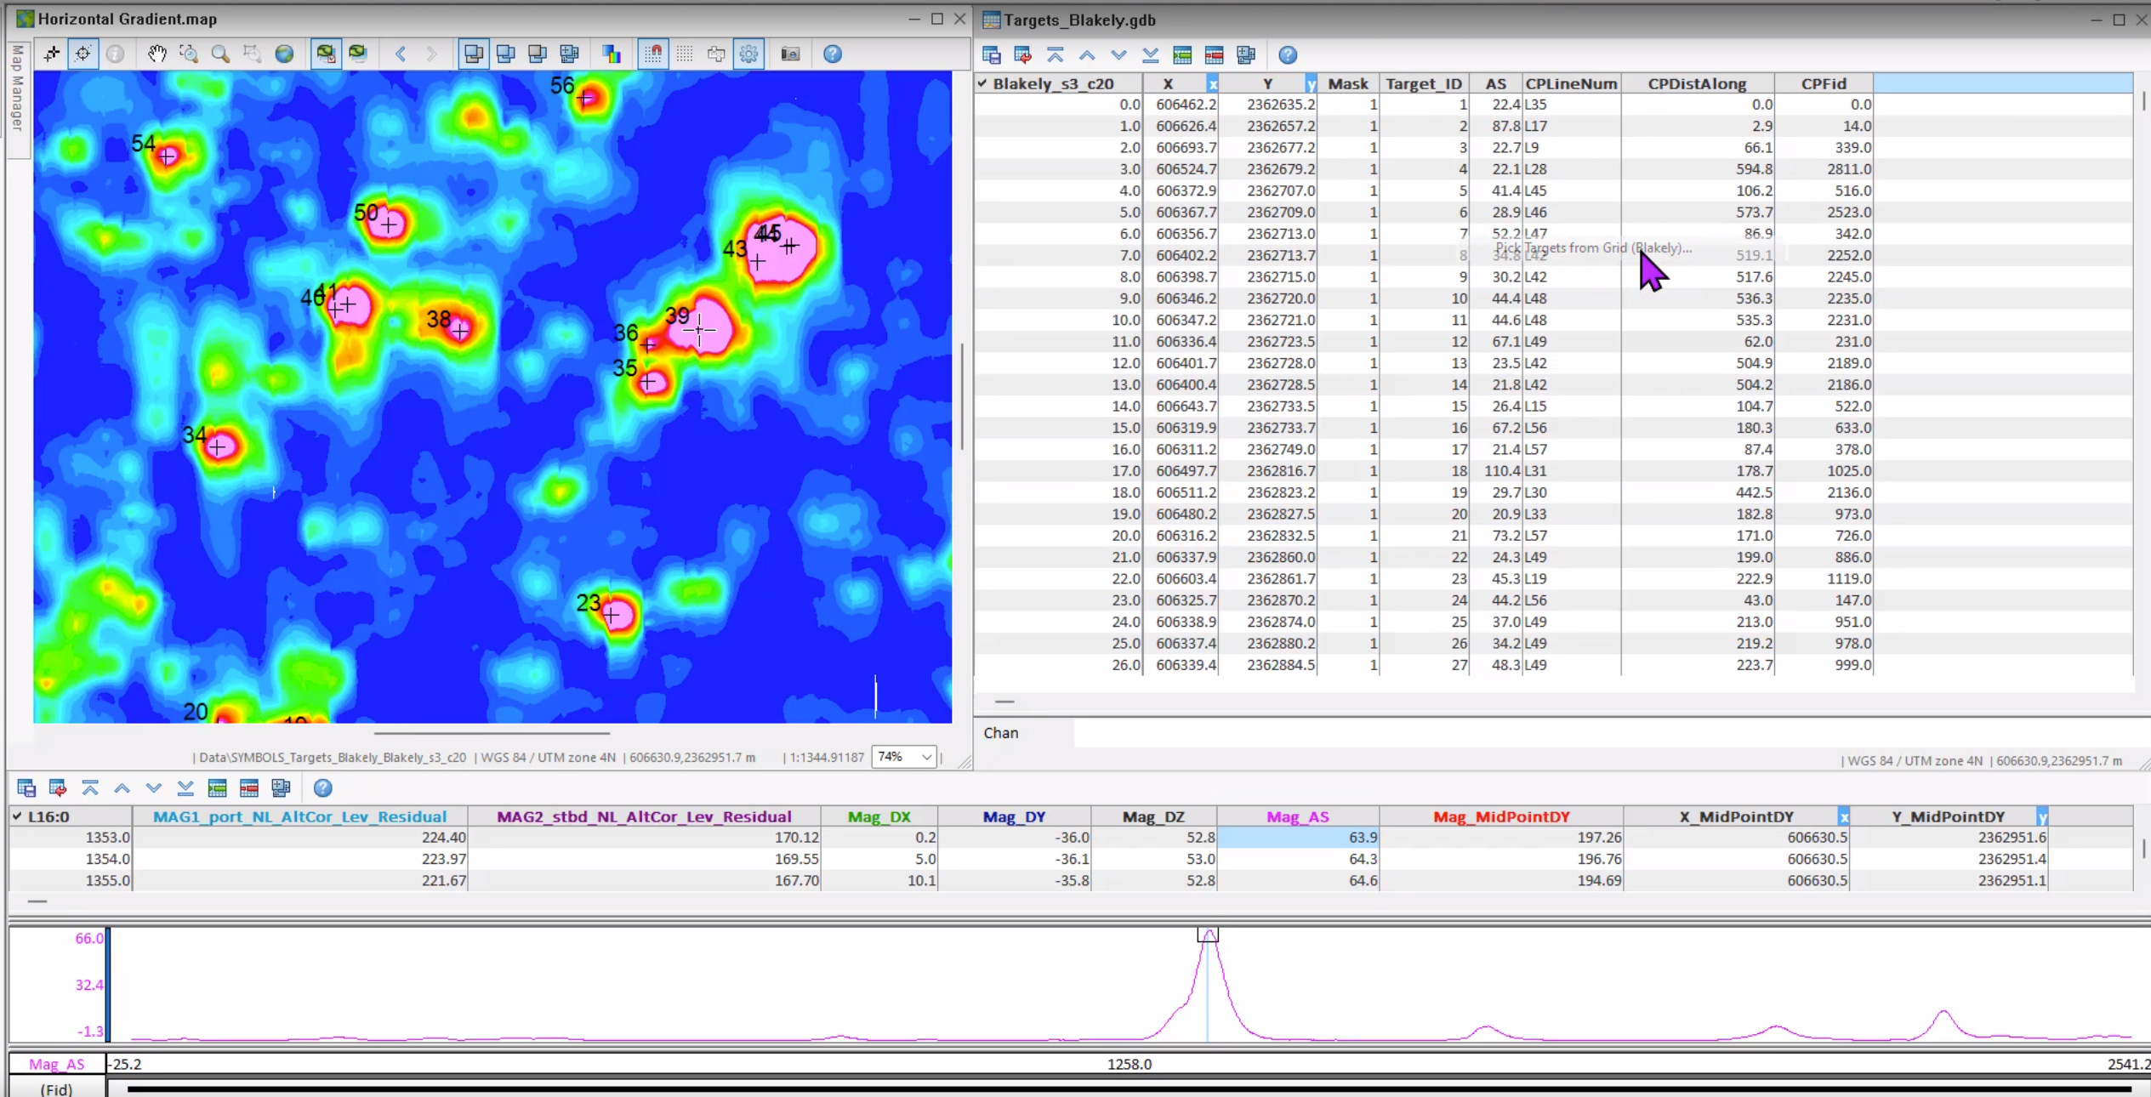2151x1097 pixels.
Task: Open the 74% zoom level dropdown
Action: tap(925, 757)
